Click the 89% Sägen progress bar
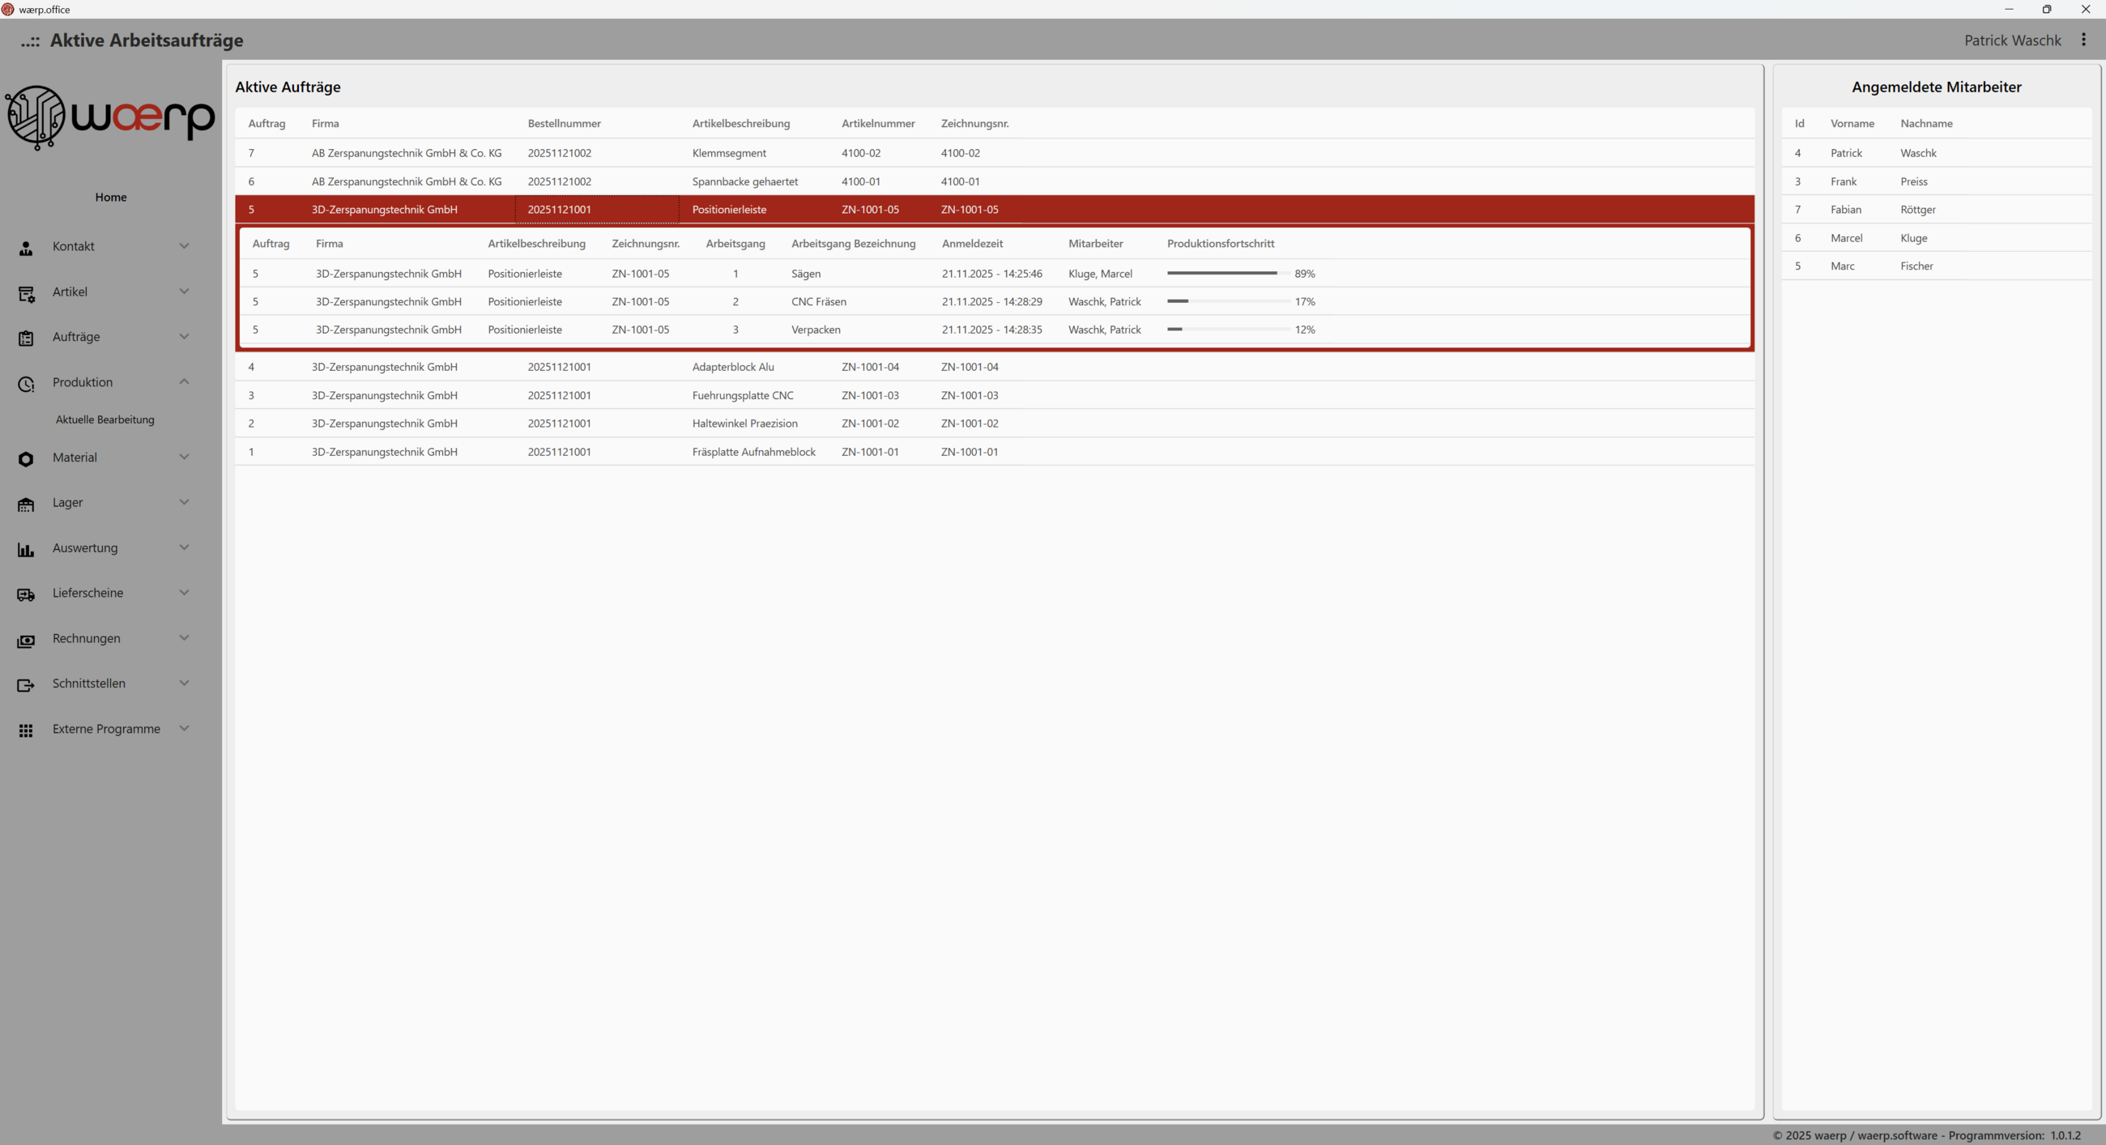This screenshot has width=2106, height=1145. (1227, 274)
